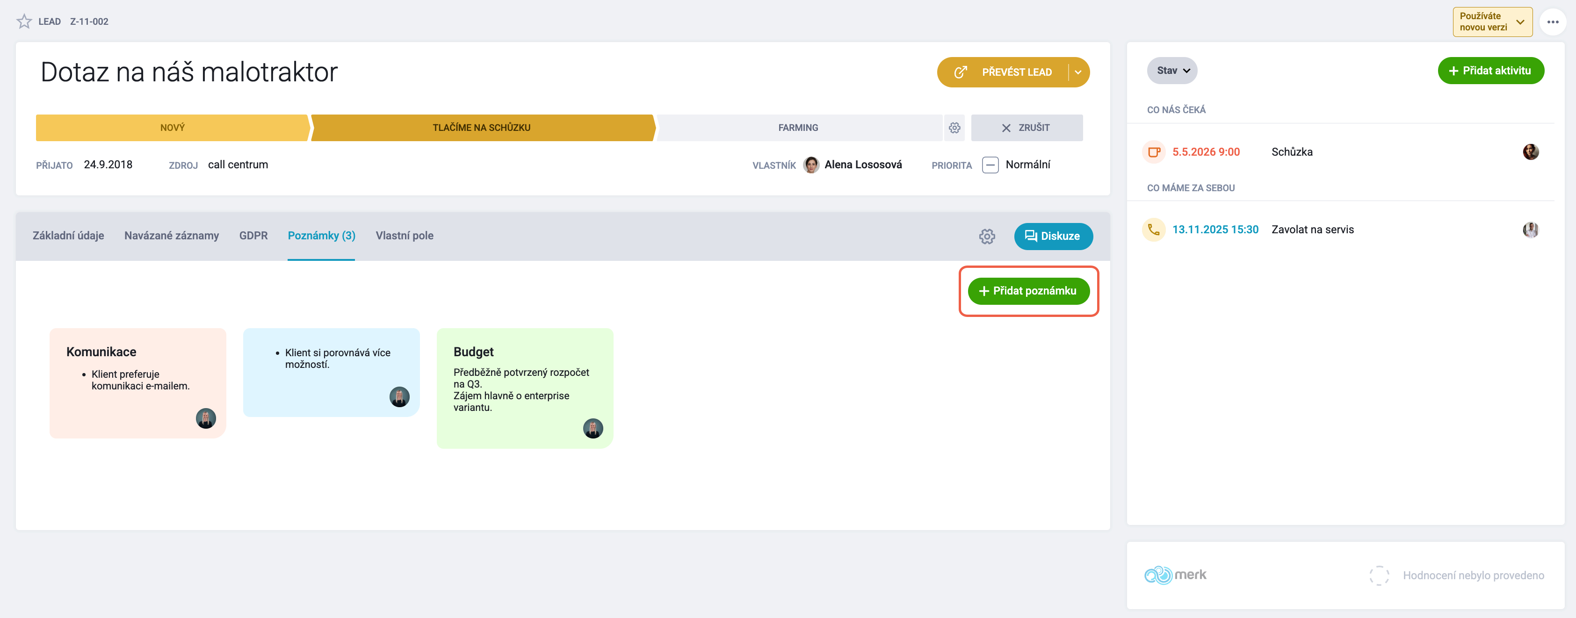Switch to the Navázané záznamy tab

point(171,236)
